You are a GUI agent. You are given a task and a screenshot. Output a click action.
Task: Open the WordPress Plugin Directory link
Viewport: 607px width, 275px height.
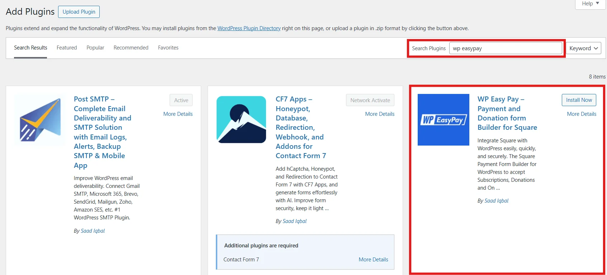coord(249,28)
